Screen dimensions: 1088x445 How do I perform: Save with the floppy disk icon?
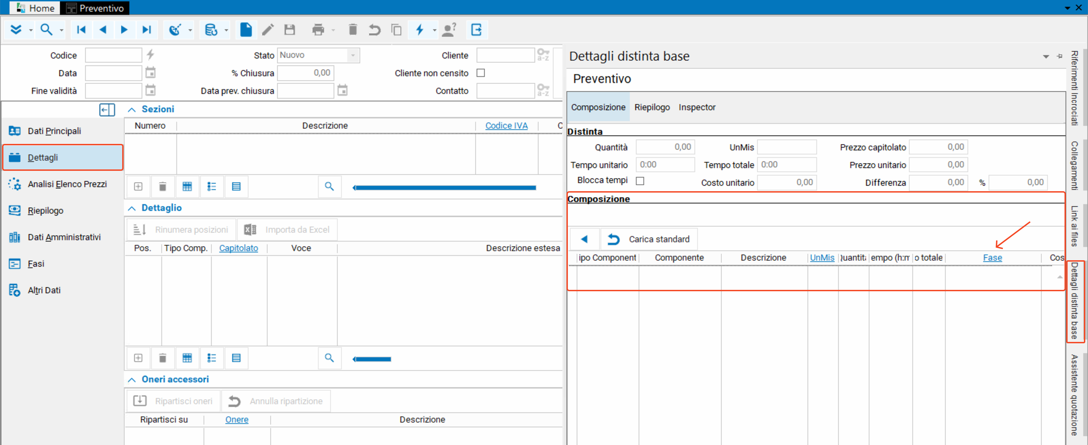coord(290,30)
